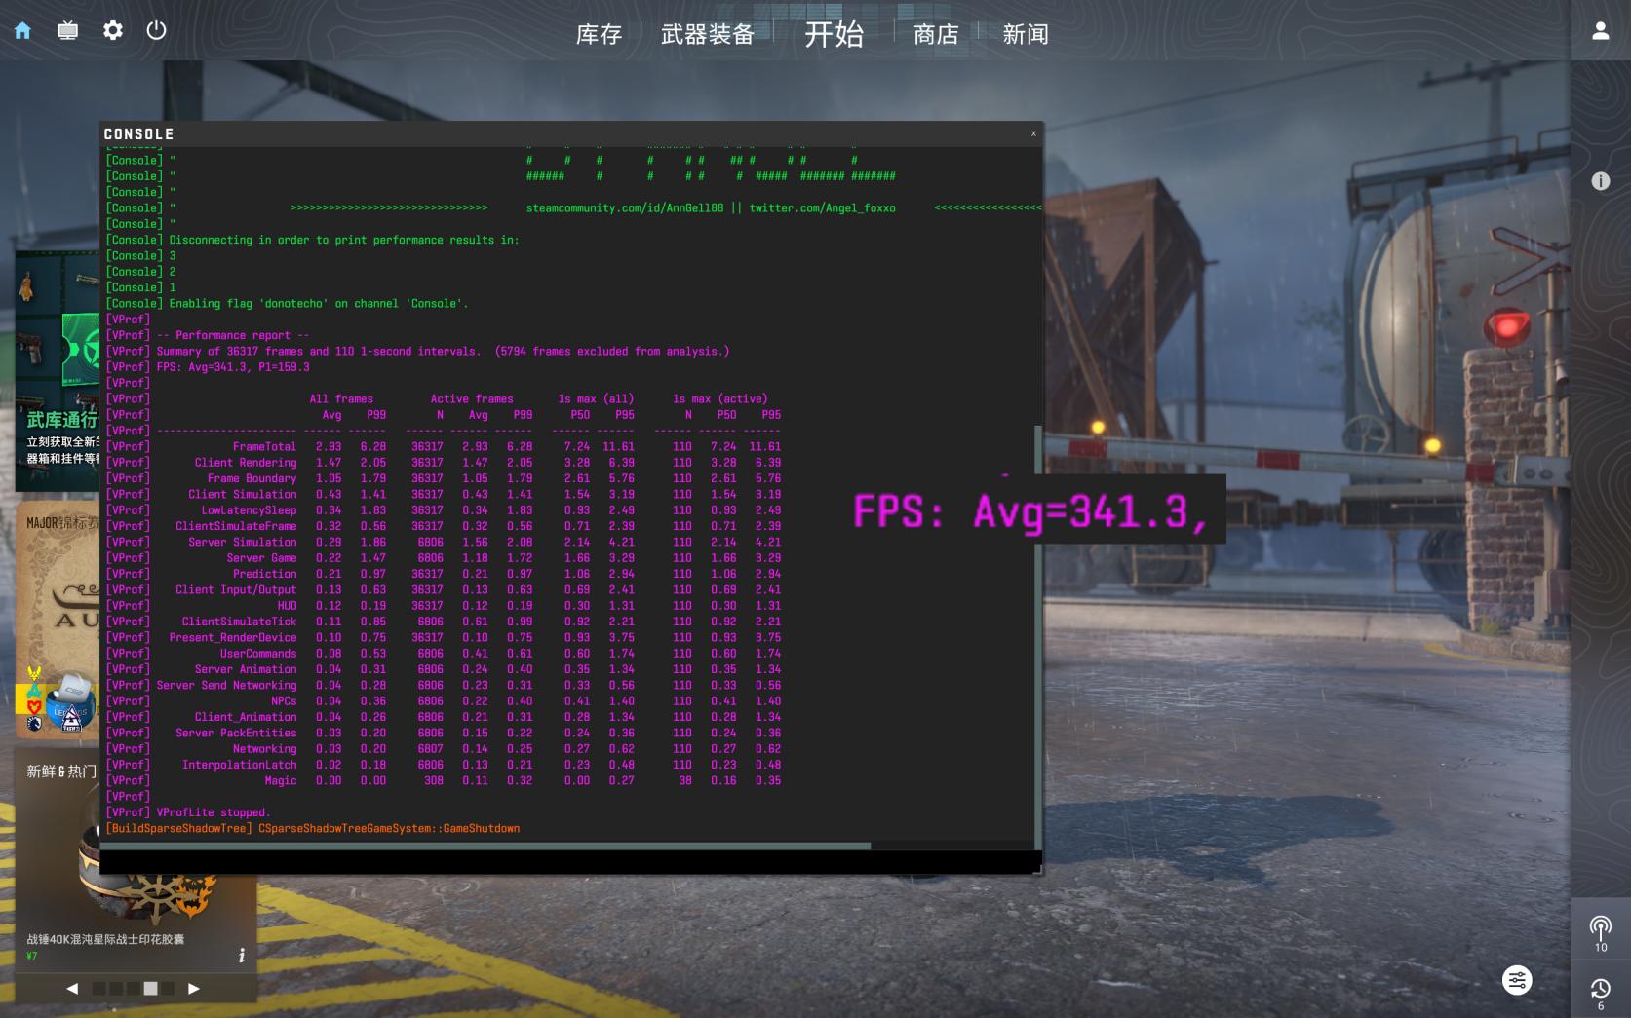Click the '1s max (all)' column header
This screenshot has width=1631, height=1018.
pos(596,399)
